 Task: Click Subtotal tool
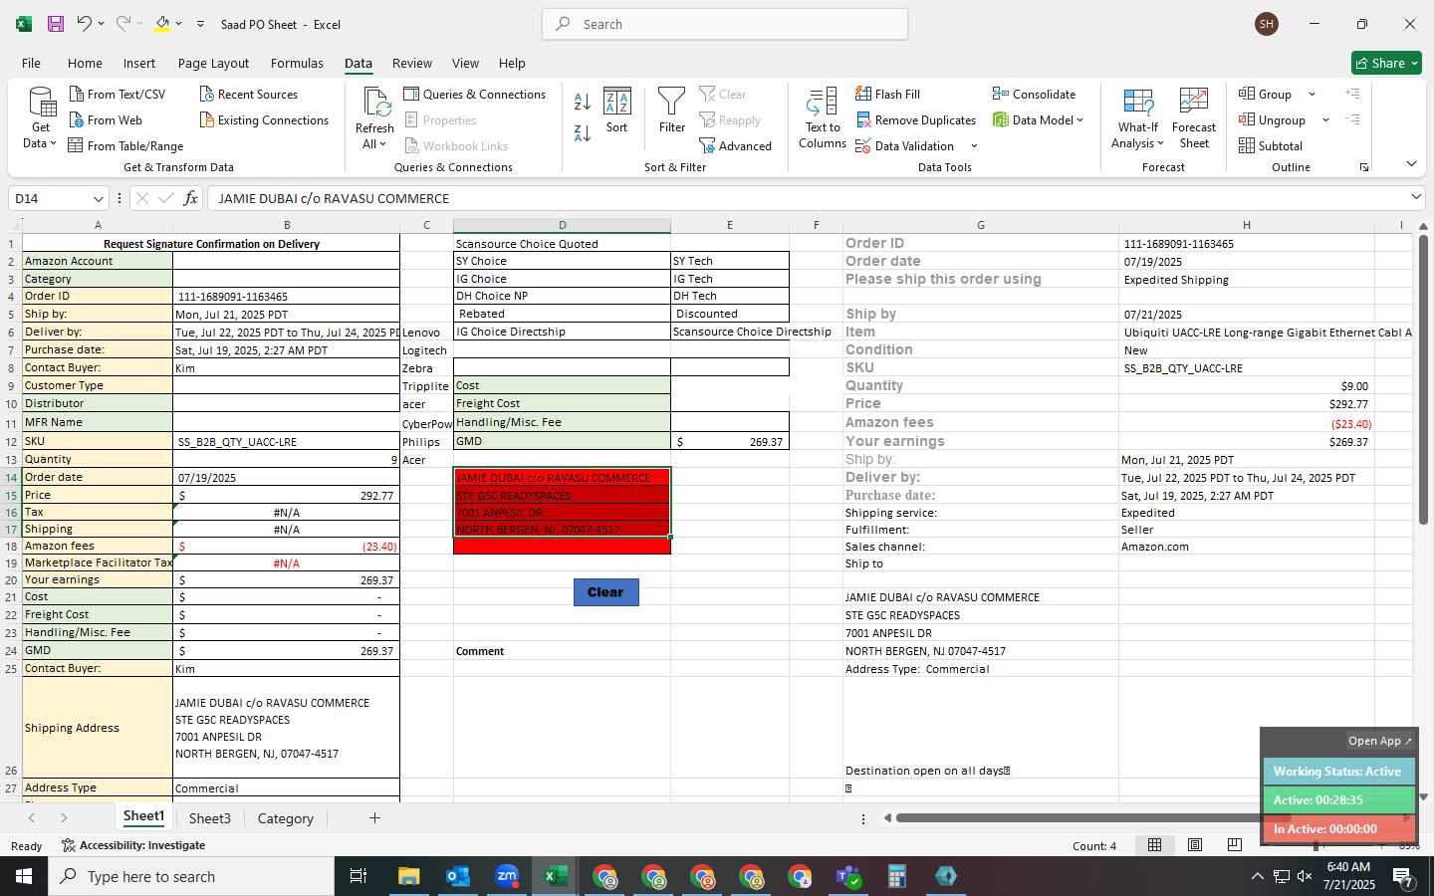1271,145
